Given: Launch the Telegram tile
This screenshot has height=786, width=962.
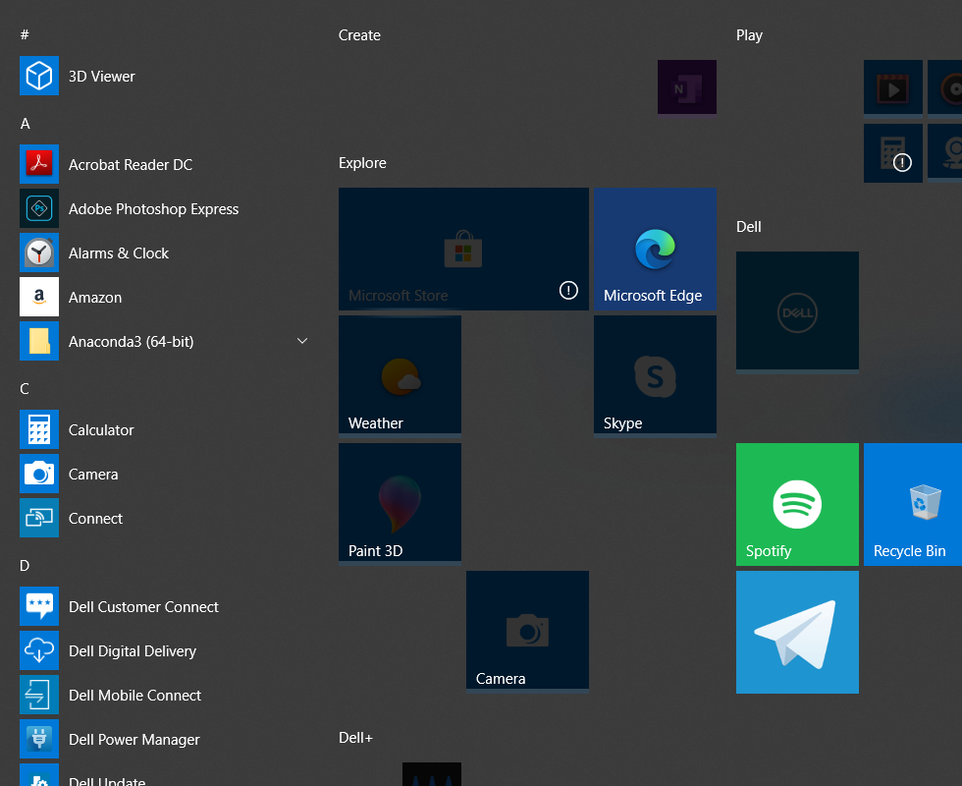Looking at the screenshot, I should (x=797, y=632).
